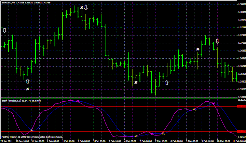Select the X marker at the 2 Feb price peak
Viewport: 246px width, 143px height.
pos(82,8)
